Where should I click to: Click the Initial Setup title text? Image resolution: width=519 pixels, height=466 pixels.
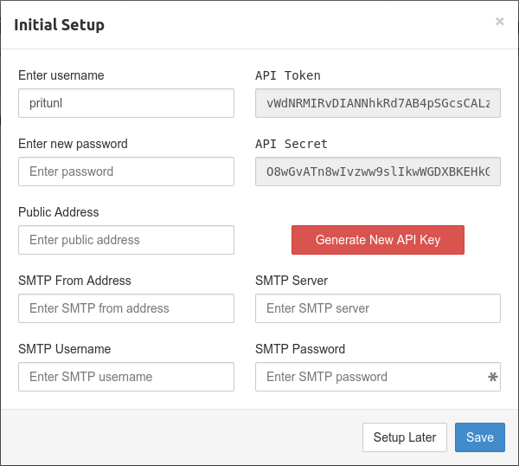click(x=59, y=24)
